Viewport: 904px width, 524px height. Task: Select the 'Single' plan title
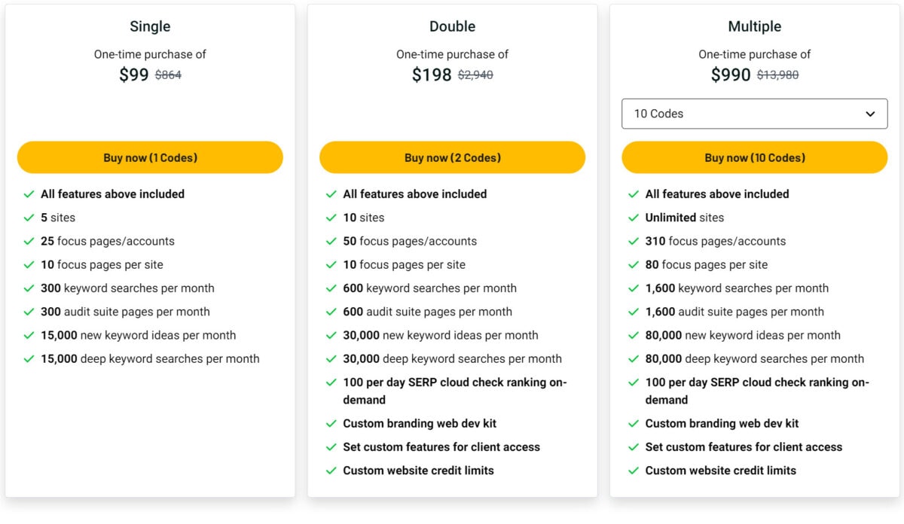point(149,26)
